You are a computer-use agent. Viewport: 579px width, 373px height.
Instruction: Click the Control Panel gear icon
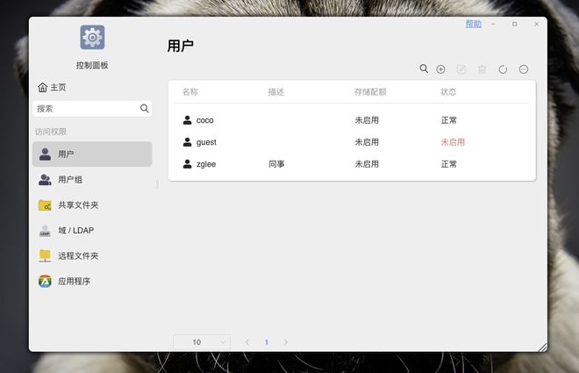pos(92,37)
